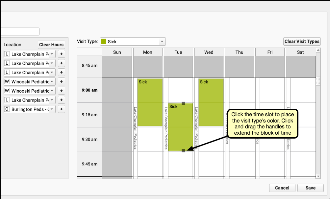Click the schedule grid's scroll down arrow
Image resolution: width=330 pixels, height=199 pixels.
click(318, 176)
